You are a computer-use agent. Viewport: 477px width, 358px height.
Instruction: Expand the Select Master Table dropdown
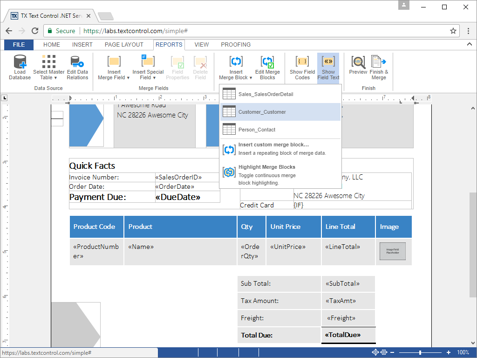(49, 75)
